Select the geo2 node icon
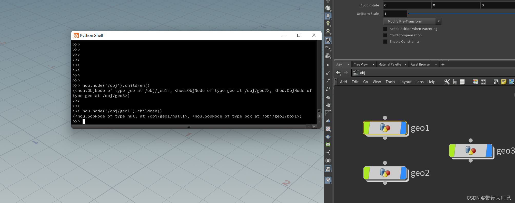Image resolution: width=515 pixels, height=203 pixels. (x=385, y=173)
